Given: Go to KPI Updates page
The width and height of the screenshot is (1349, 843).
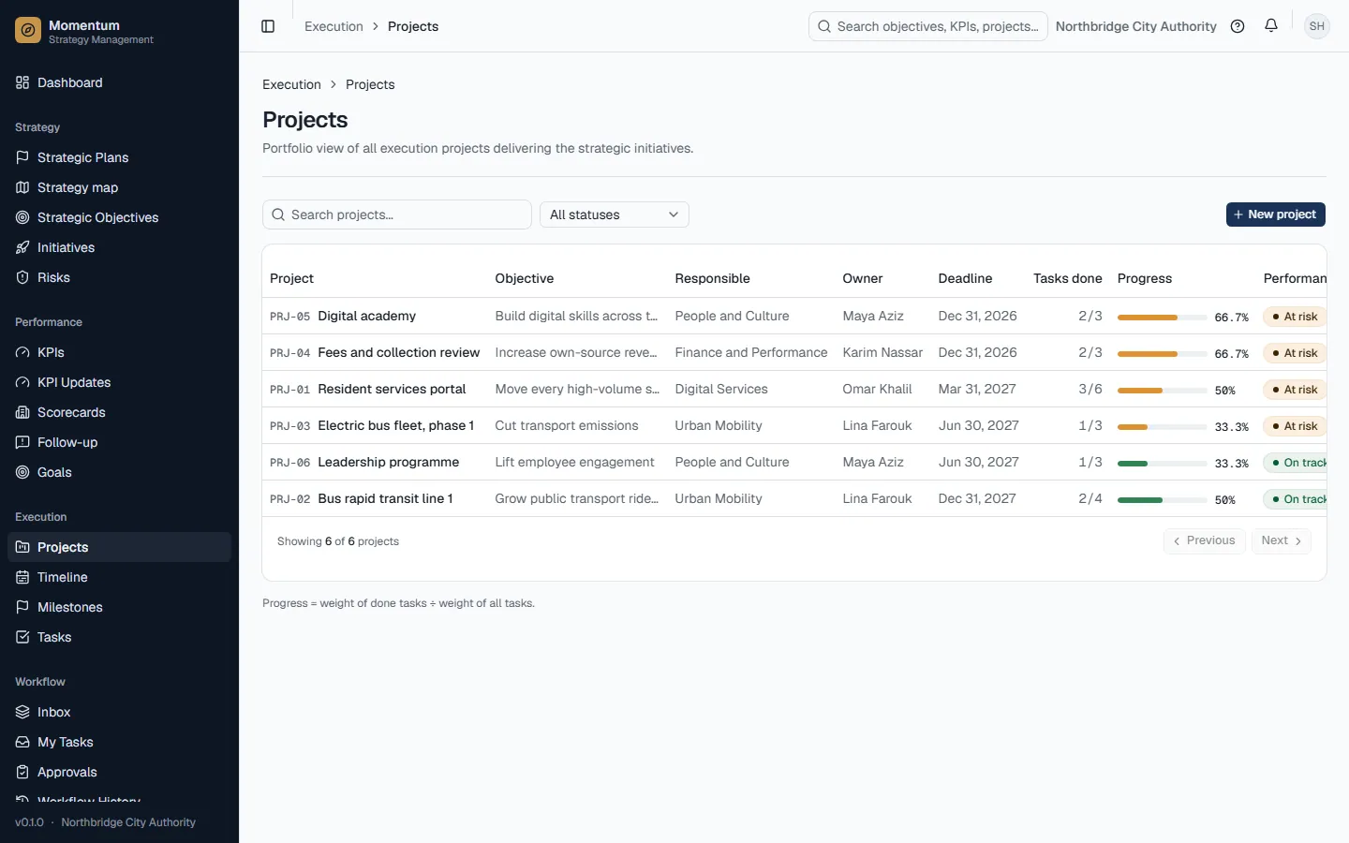Looking at the screenshot, I should [119, 382].
